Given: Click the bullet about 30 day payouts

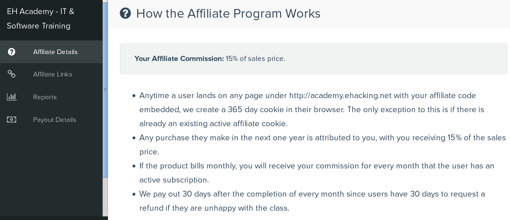Looking at the screenshot, I should point(312,201).
